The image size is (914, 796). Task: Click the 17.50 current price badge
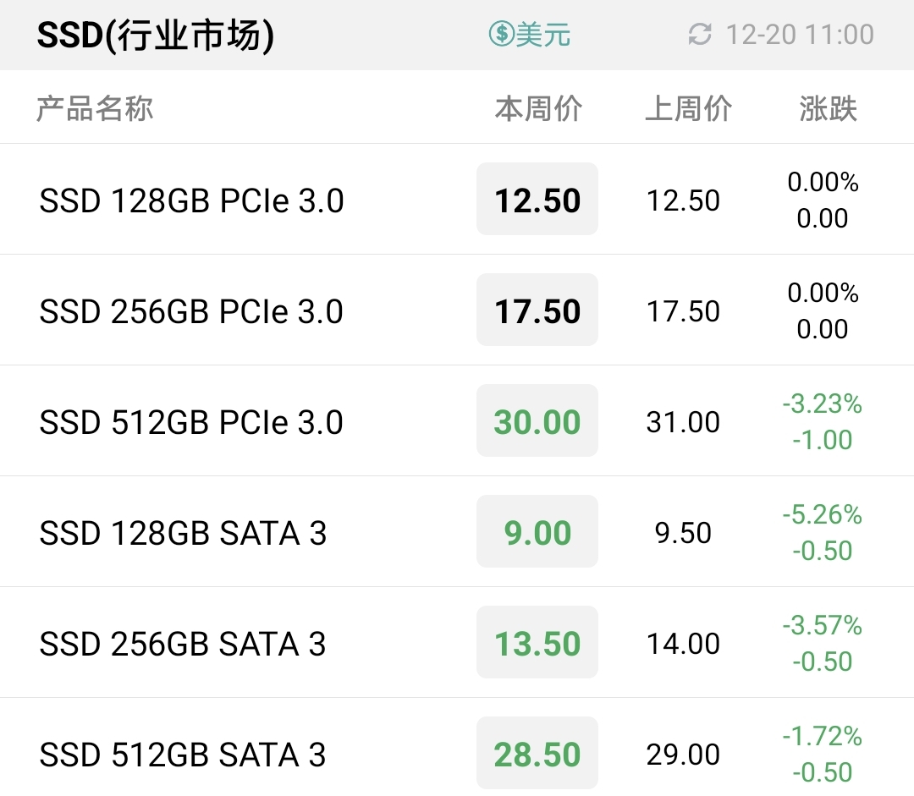point(537,310)
